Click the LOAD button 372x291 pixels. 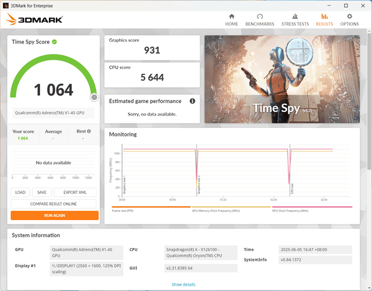point(20,192)
